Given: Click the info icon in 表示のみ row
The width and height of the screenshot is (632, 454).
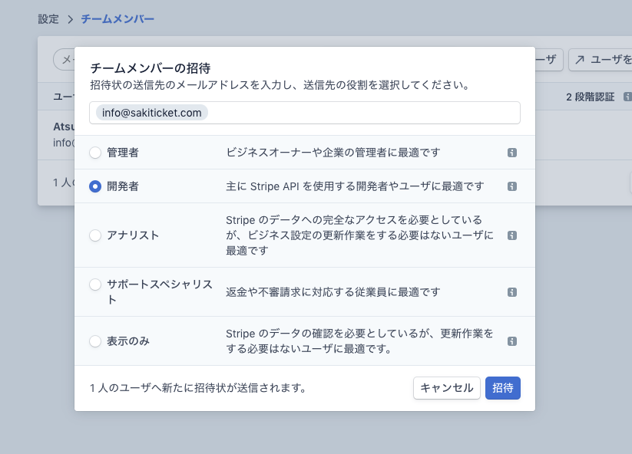Looking at the screenshot, I should click(512, 341).
